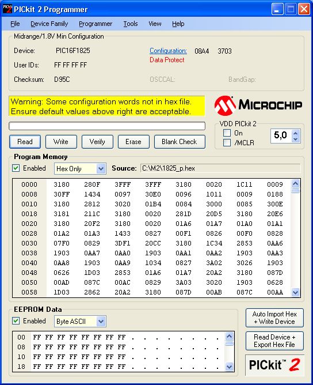Click the yellow warning message
Image resolution: width=313 pixels, height=385 pixels.
coord(107,106)
